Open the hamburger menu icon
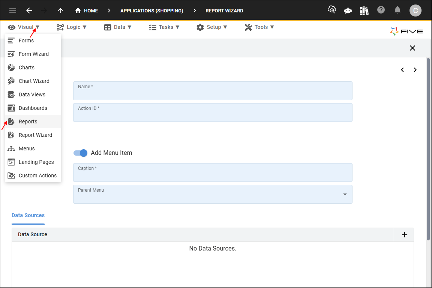The image size is (432, 288). [13, 11]
